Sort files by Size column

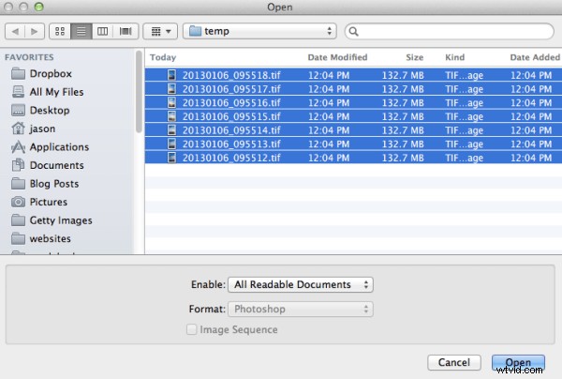[415, 57]
